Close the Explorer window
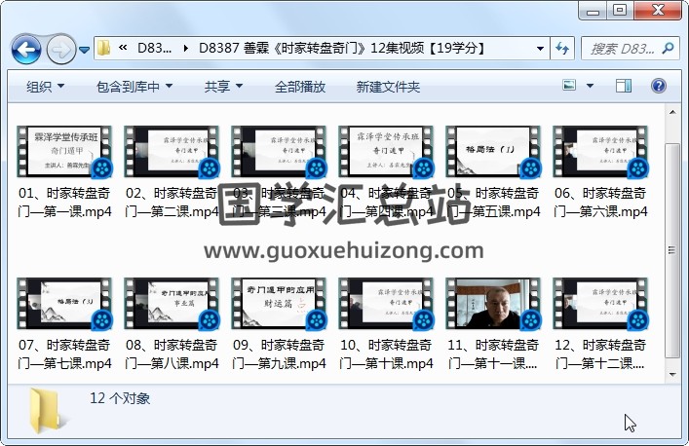This screenshot has width=689, height=446. pos(658,11)
